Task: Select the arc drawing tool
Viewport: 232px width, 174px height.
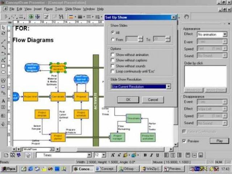Action: click(x=3, y=47)
